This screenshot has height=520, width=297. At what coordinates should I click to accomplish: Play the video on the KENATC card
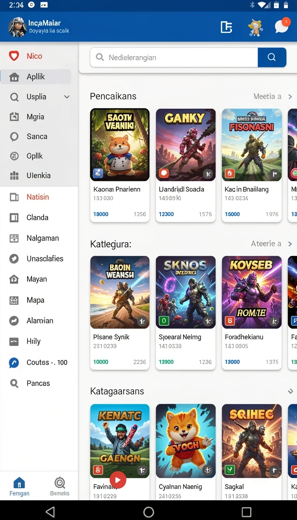[118, 480]
